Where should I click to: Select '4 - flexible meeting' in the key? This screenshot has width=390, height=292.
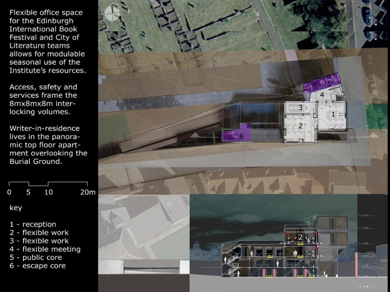(x=45, y=249)
